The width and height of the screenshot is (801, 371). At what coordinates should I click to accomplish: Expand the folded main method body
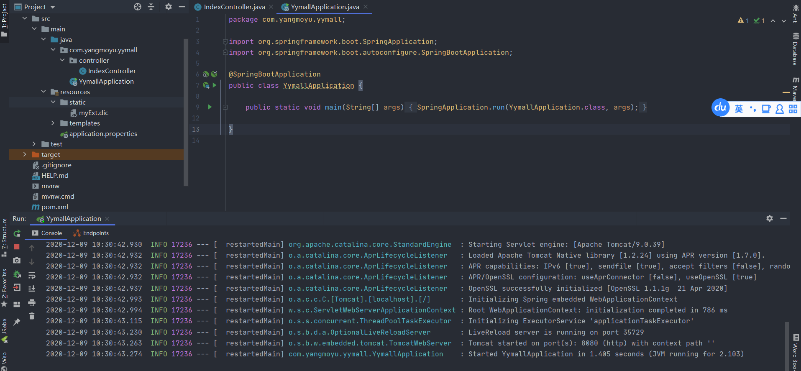[225, 107]
